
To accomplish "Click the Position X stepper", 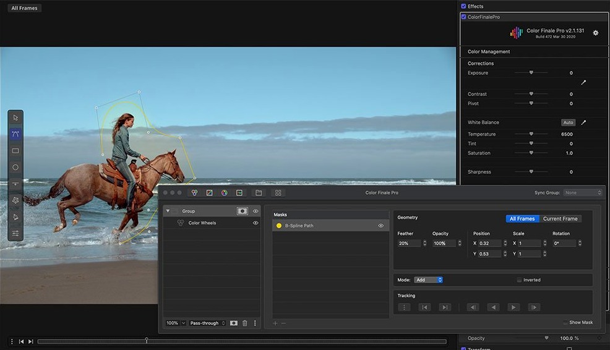I will point(505,243).
